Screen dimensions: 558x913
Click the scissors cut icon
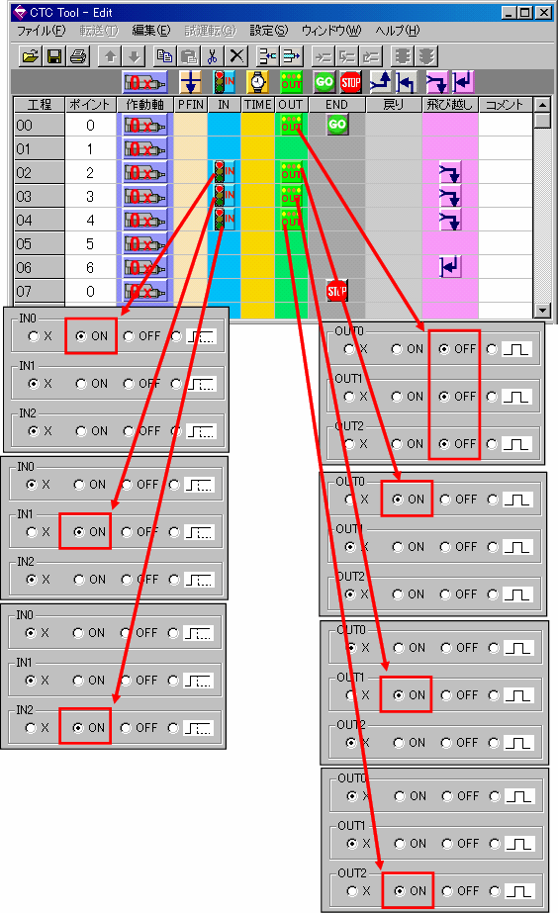(213, 56)
